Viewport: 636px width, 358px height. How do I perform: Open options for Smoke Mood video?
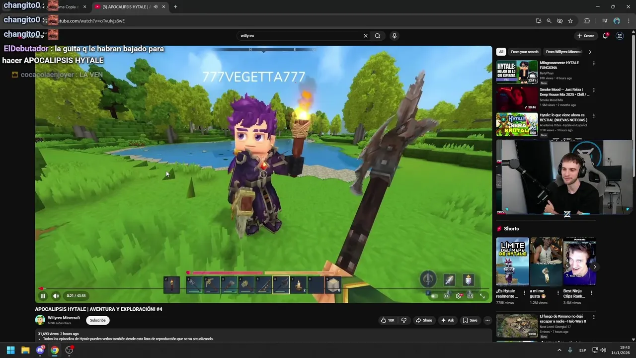point(593,90)
